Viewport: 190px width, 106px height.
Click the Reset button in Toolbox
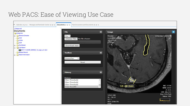tap(83, 62)
